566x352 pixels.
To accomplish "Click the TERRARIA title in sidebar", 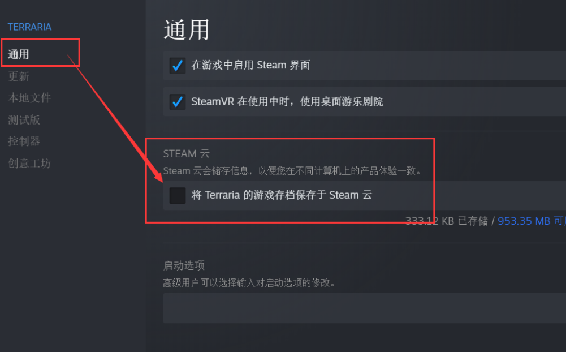I will [29, 27].
